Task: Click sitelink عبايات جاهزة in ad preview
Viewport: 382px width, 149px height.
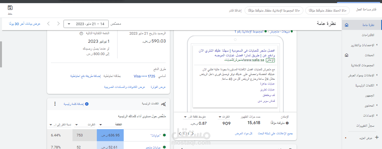Action: pyautogui.click(x=267, y=84)
